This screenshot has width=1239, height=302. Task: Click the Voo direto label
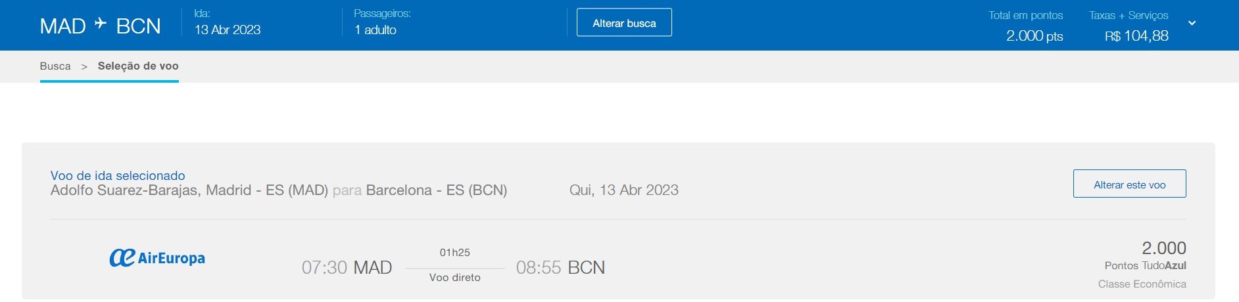pos(454,278)
